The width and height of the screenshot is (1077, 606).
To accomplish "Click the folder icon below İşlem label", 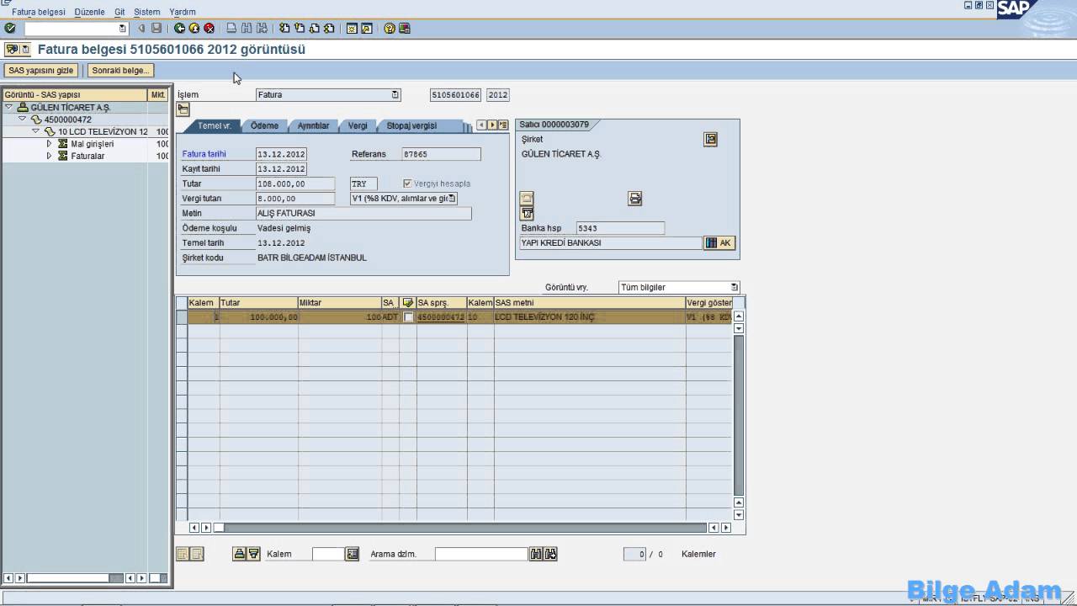I will pos(183,109).
